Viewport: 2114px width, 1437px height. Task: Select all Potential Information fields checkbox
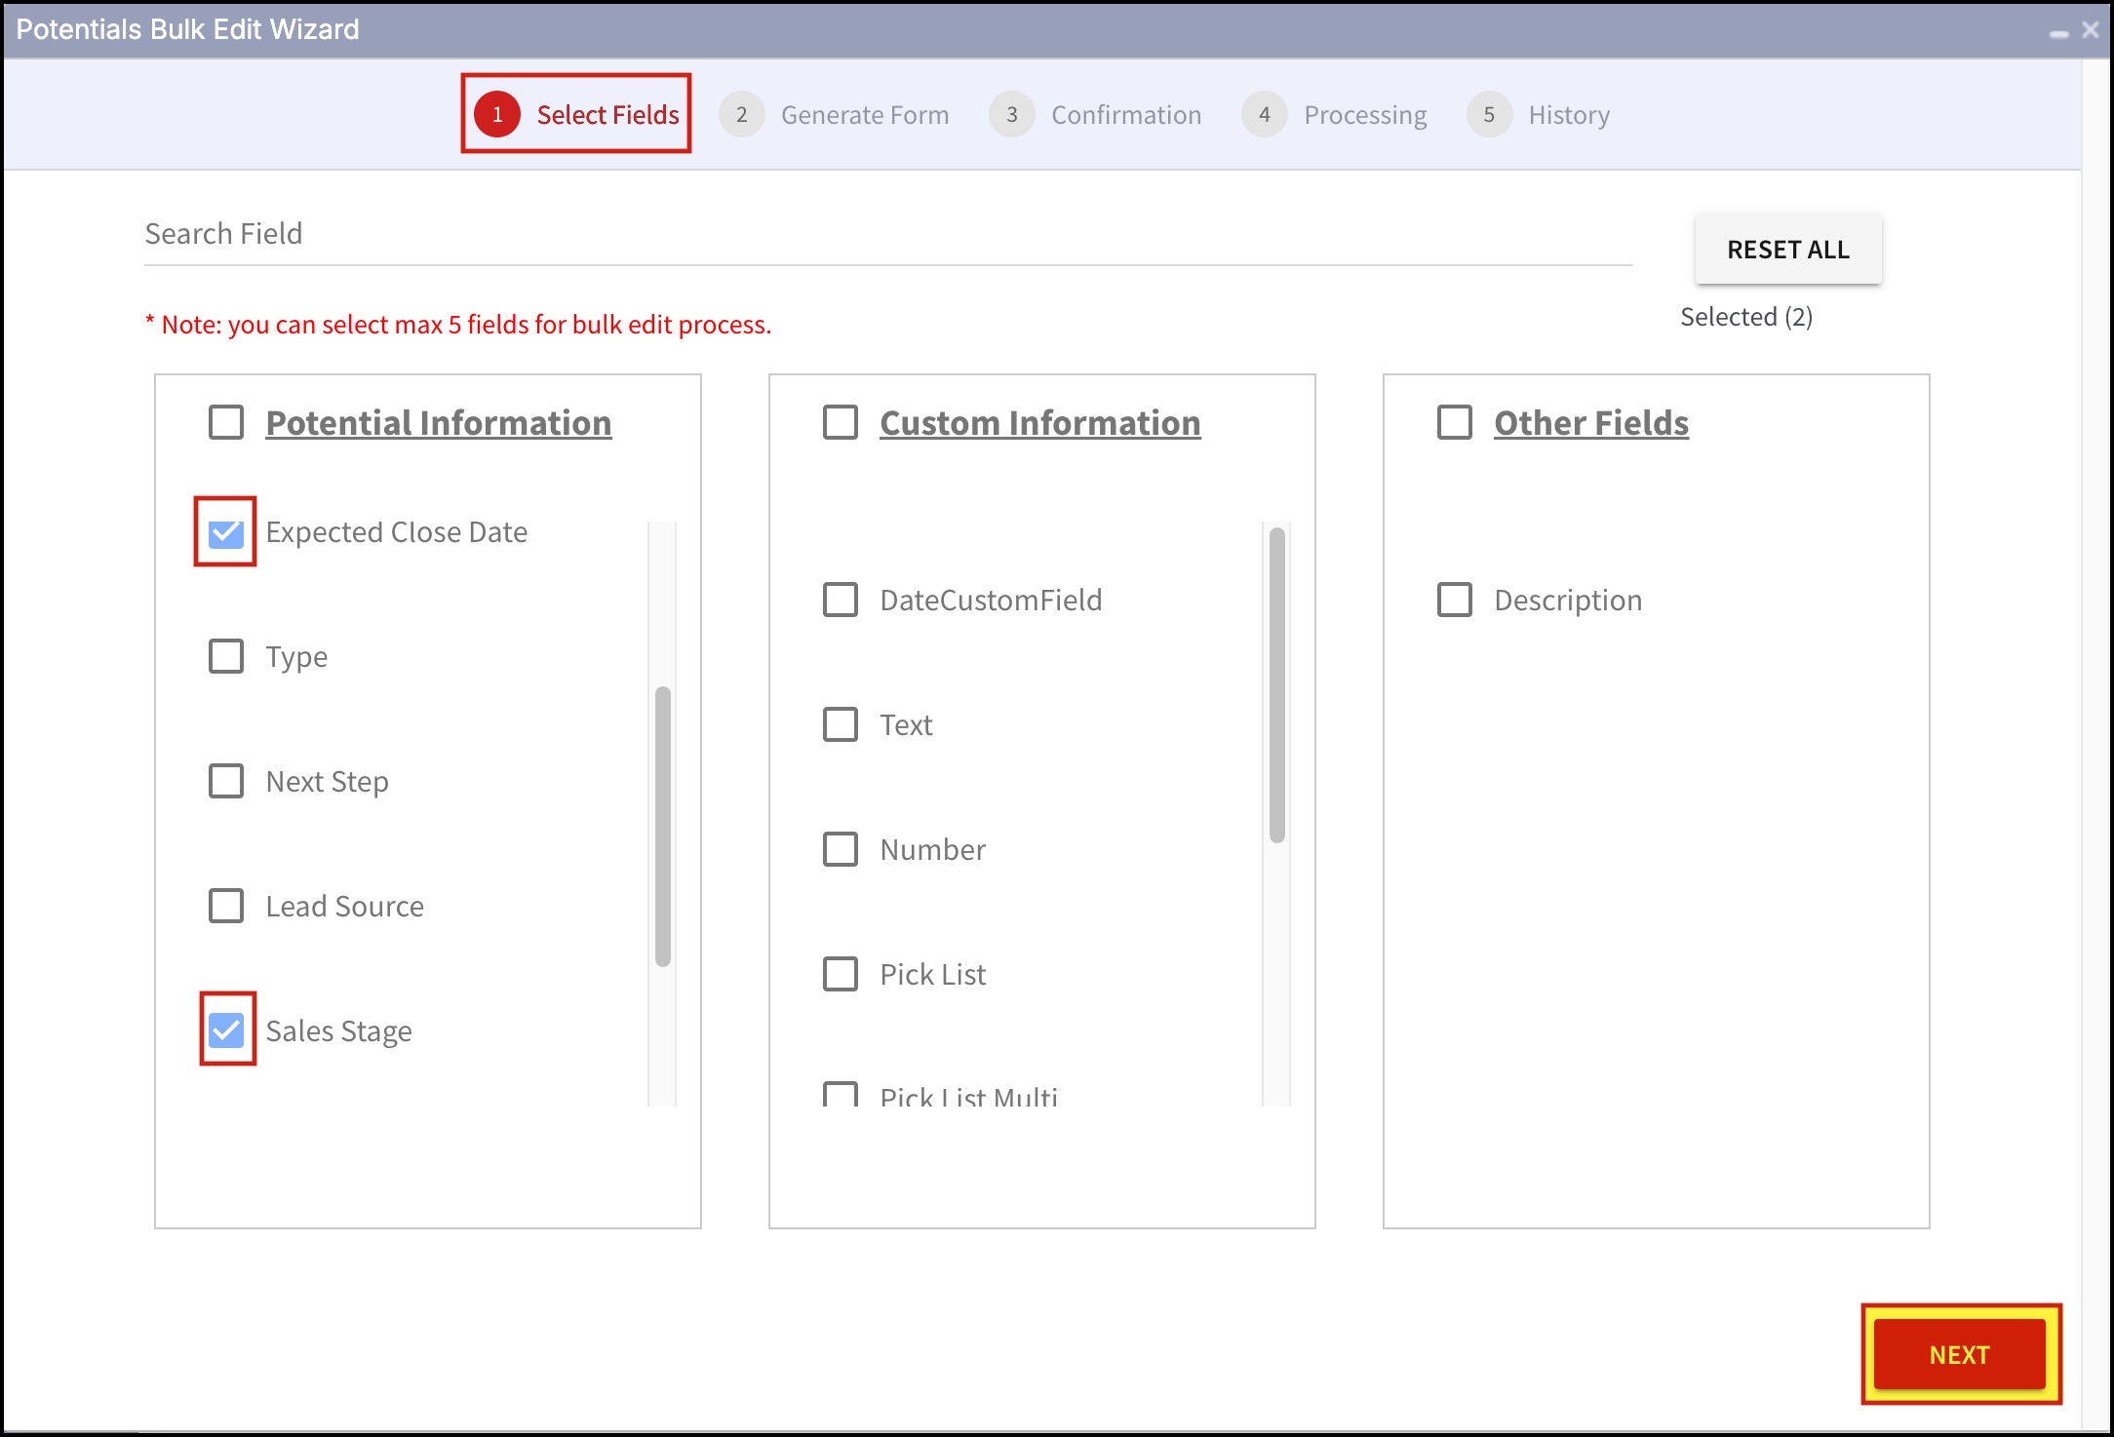[x=226, y=422]
